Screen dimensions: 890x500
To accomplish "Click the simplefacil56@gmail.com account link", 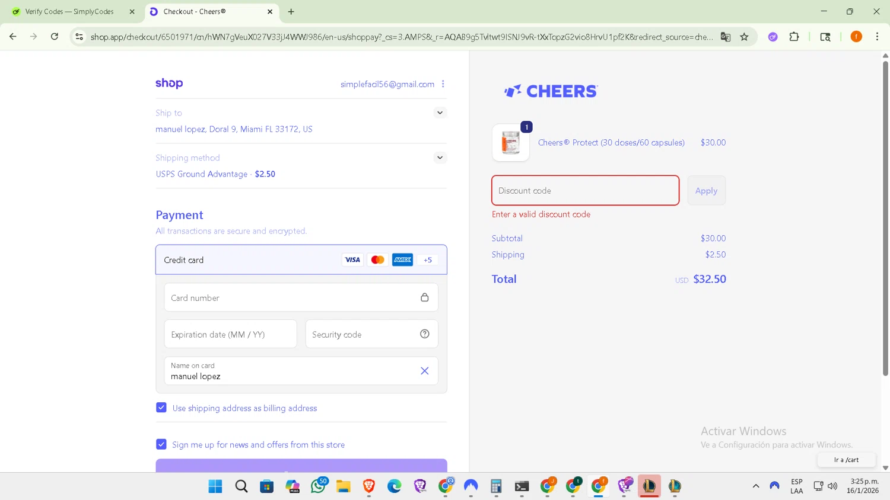I will tap(387, 84).
